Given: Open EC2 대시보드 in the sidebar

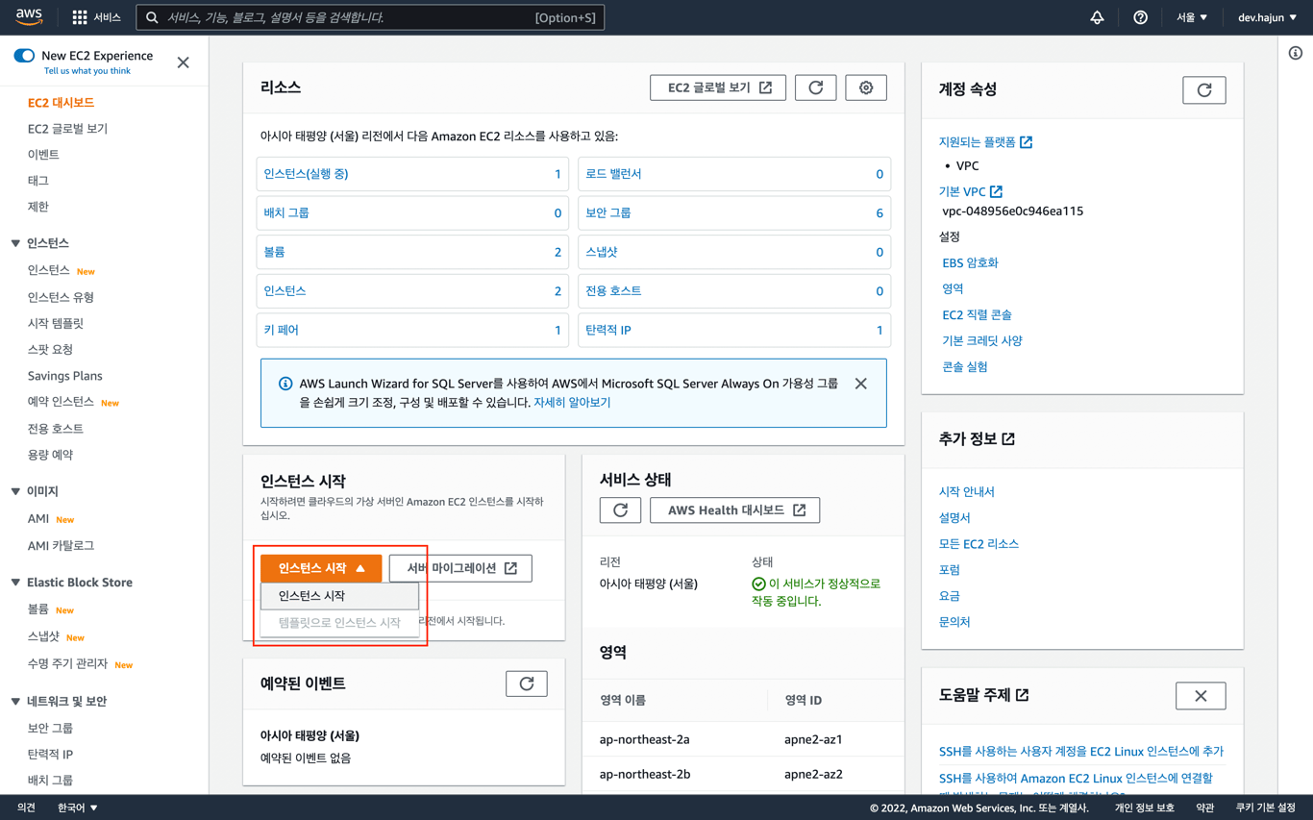Looking at the screenshot, I should tap(61, 102).
